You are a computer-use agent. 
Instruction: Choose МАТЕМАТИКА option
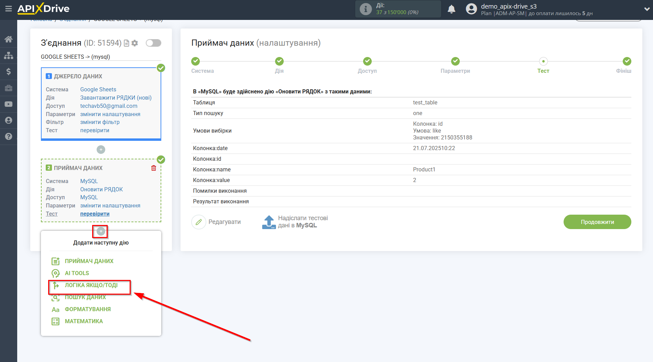coord(84,321)
